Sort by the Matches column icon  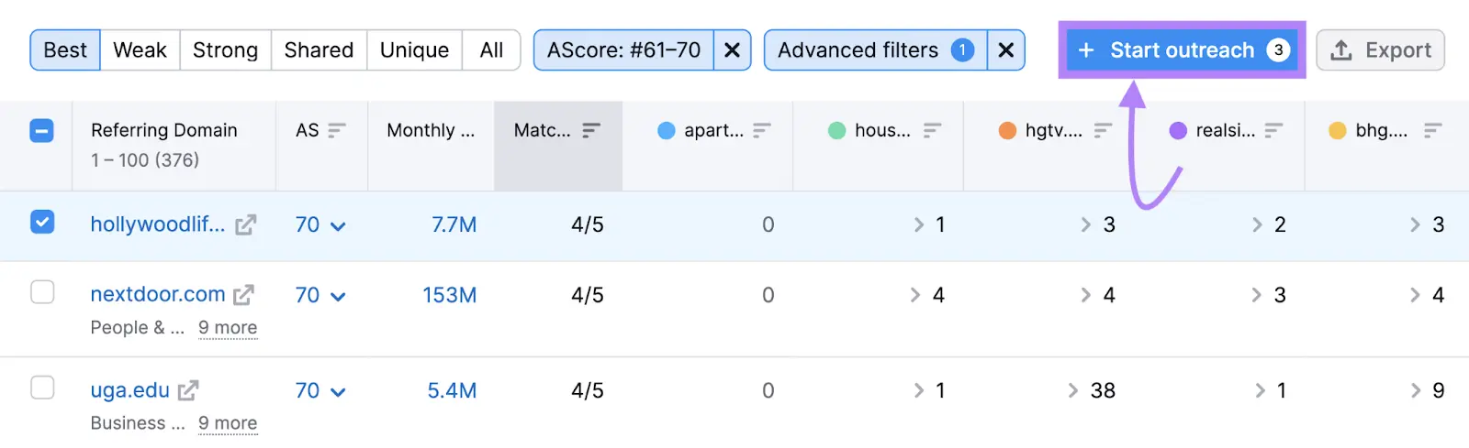pyautogui.click(x=591, y=131)
